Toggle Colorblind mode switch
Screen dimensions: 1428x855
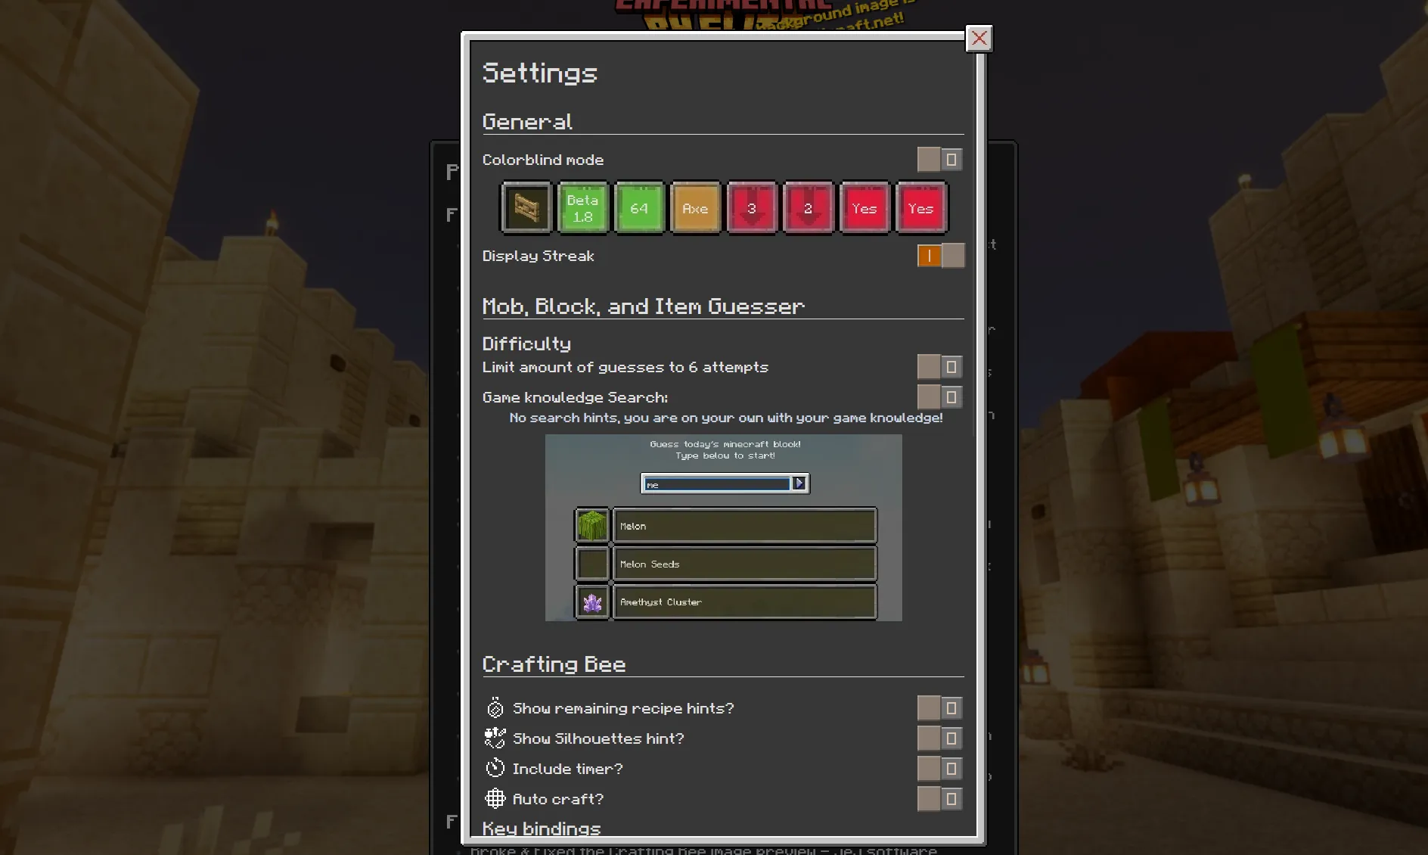940,160
